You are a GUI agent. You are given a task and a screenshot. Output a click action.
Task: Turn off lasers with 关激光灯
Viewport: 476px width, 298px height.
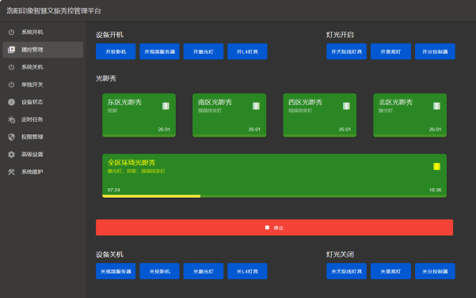pos(204,271)
